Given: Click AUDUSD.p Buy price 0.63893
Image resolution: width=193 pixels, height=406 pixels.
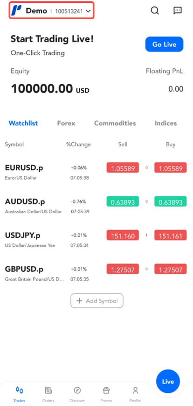Looking at the screenshot, I should coord(171,202).
